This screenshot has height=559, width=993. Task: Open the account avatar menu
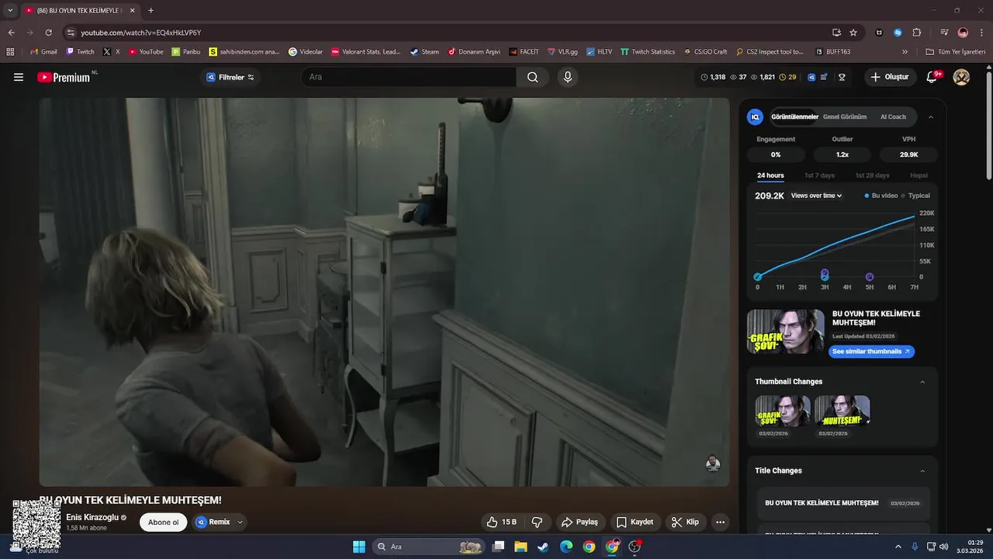961,77
